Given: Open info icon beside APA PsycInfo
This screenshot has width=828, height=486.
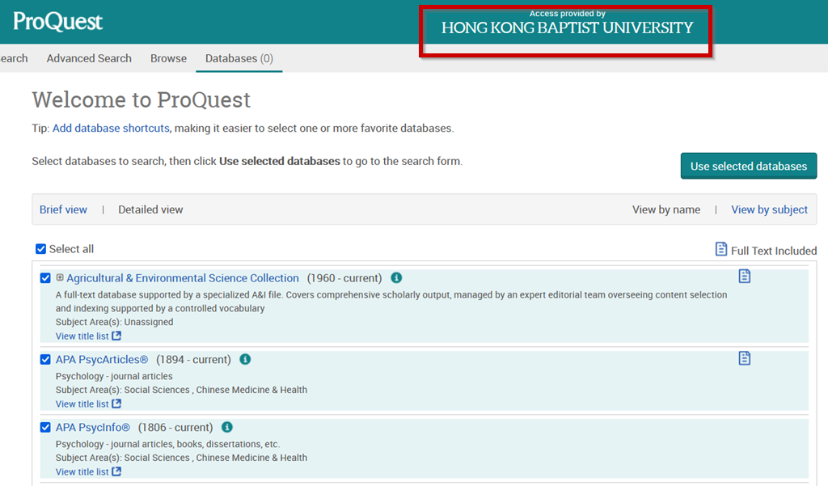Looking at the screenshot, I should pos(226,427).
